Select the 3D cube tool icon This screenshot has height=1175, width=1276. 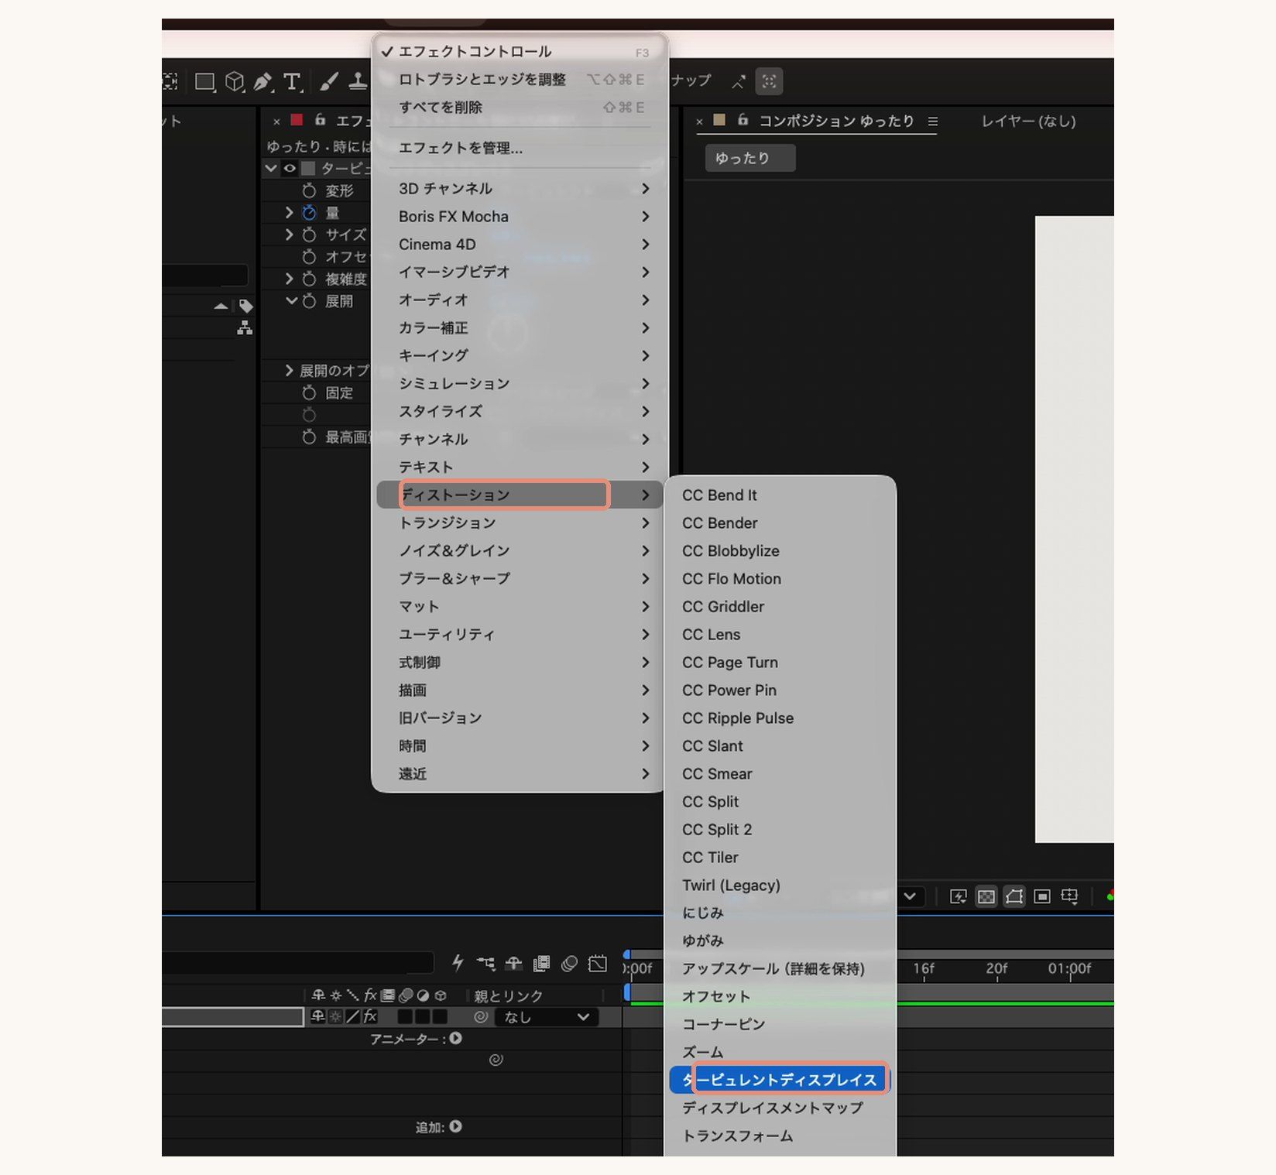235,81
